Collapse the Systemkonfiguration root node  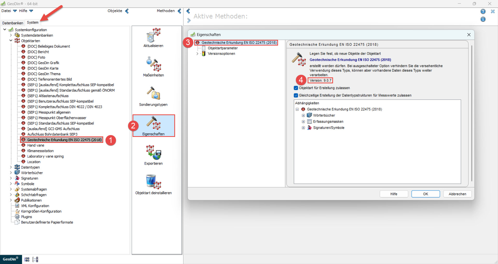click(5, 30)
